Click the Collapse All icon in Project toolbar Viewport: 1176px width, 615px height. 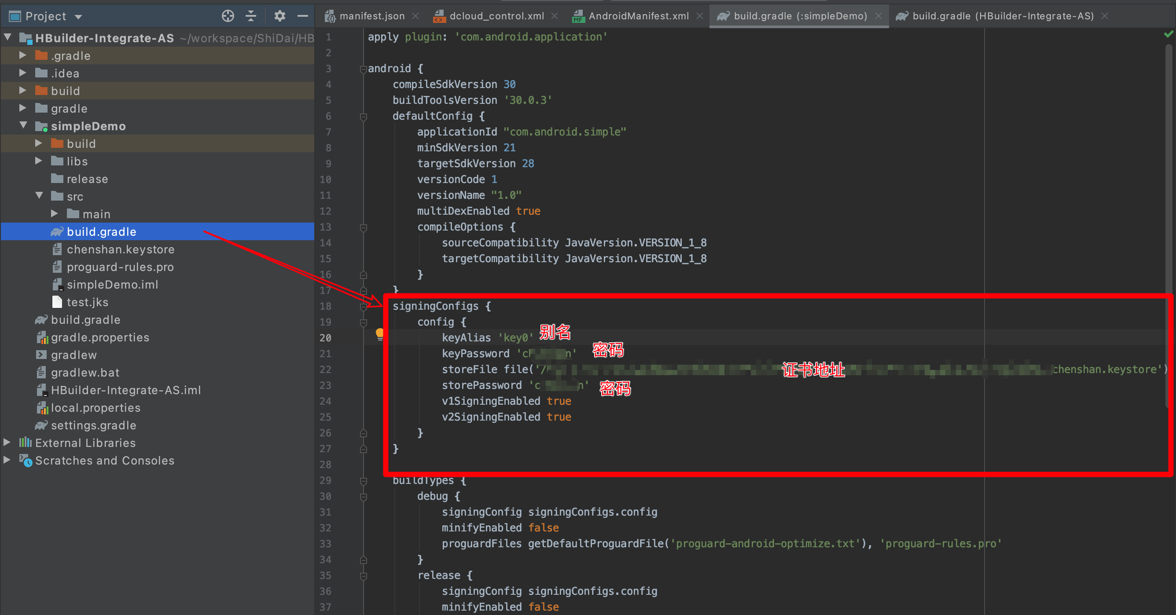[251, 16]
